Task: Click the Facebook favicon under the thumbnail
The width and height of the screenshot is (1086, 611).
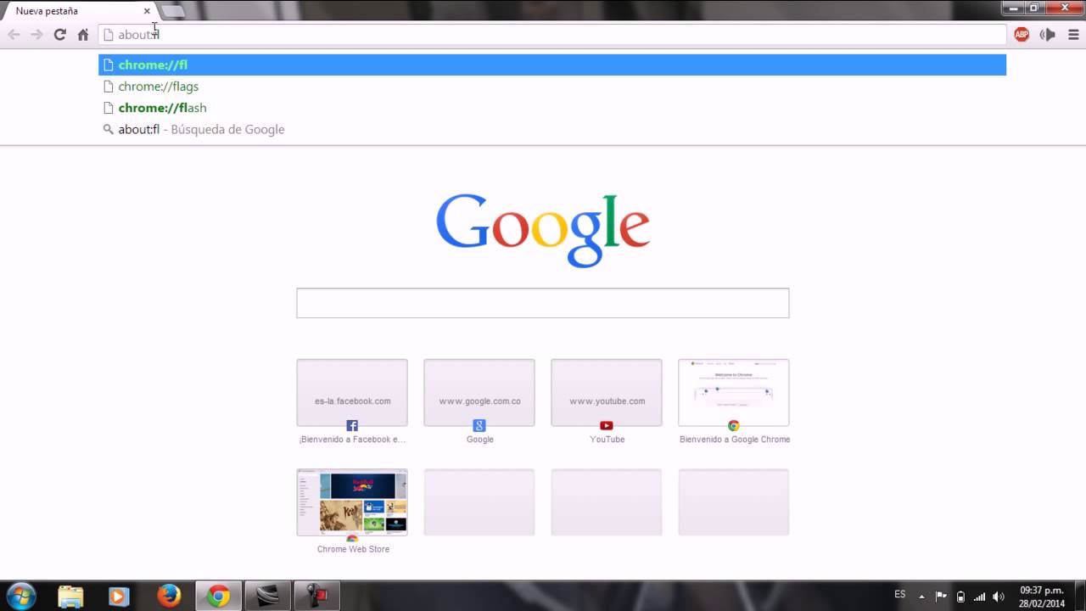Action: click(352, 426)
